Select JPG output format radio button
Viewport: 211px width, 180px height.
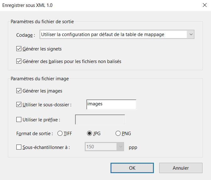tap(89, 134)
